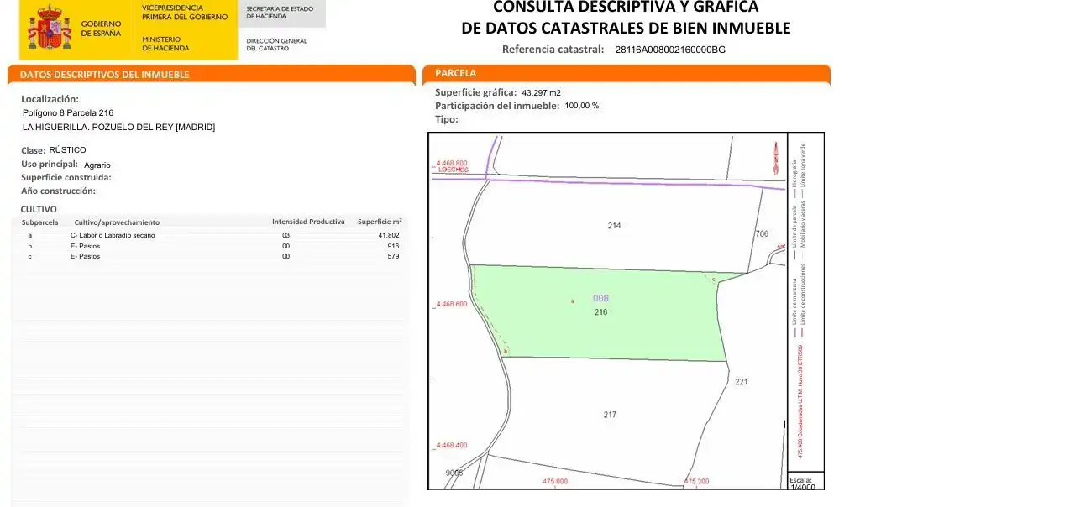Click the 'MINISTERIO DE HACIENDA' text
The image size is (1075, 507).
pyautogui.click(x=165, y=44)
